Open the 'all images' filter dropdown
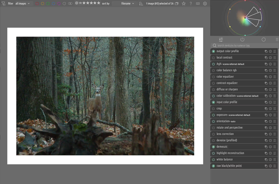Image resolution: width=279 pixels, height=184 pixels. point(22,3)
